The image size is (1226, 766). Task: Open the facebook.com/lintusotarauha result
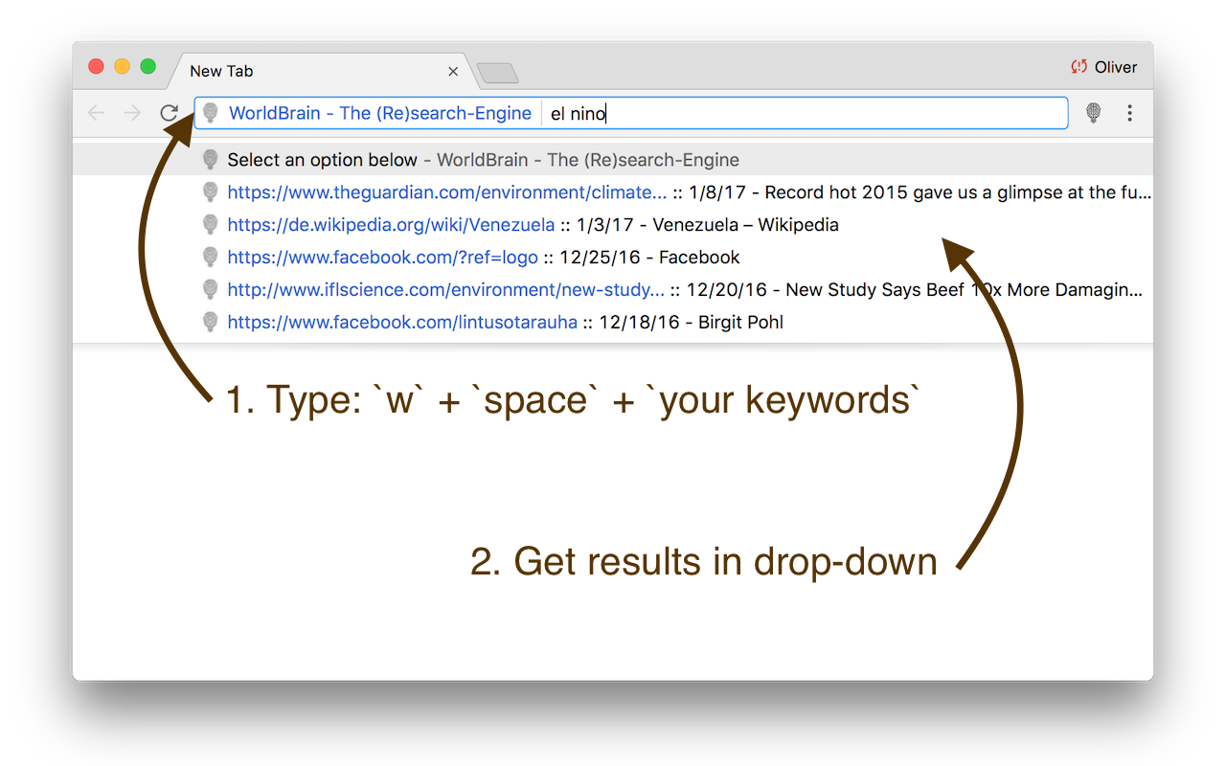[x=613, y=323]
